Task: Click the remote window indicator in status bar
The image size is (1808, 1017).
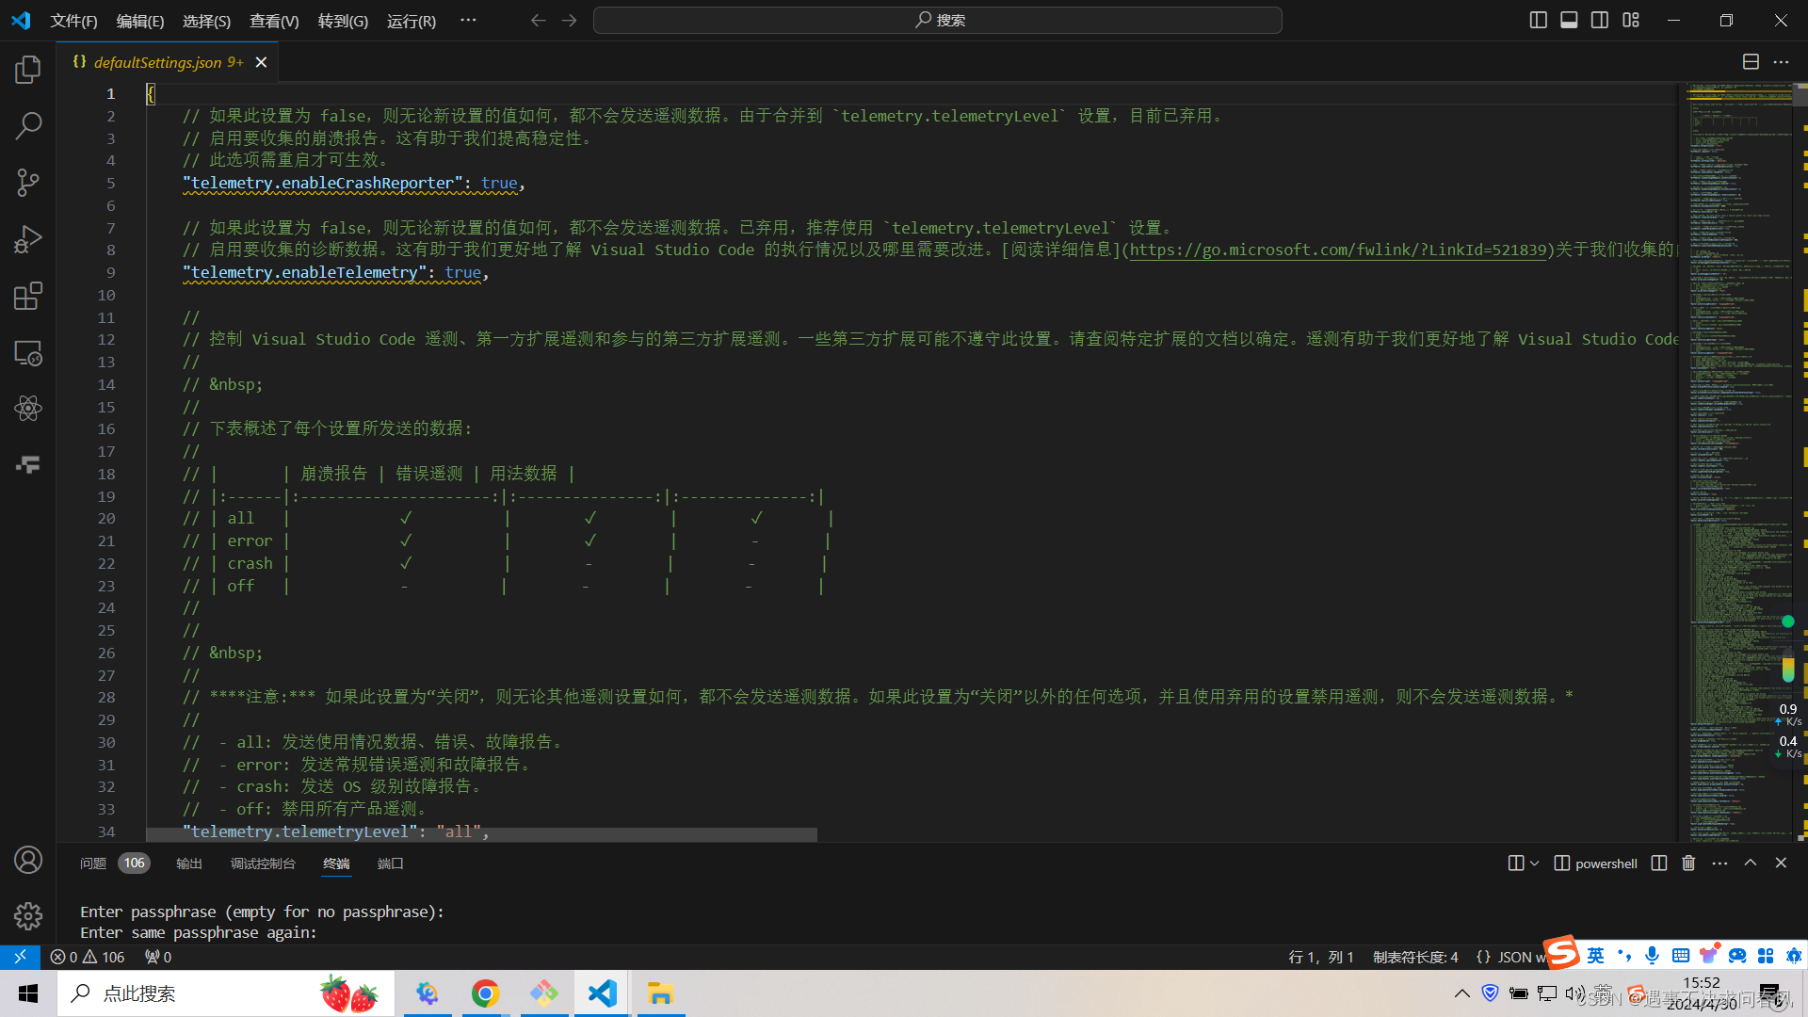Action: (x=20, y=957)
